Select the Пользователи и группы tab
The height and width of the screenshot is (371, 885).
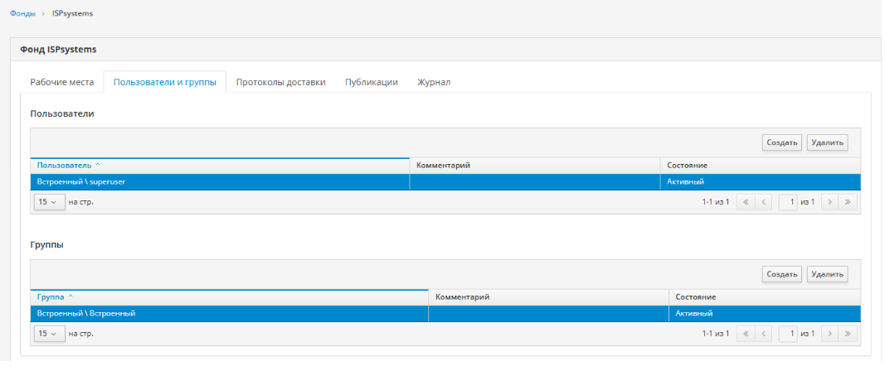[x=165, y=82]
